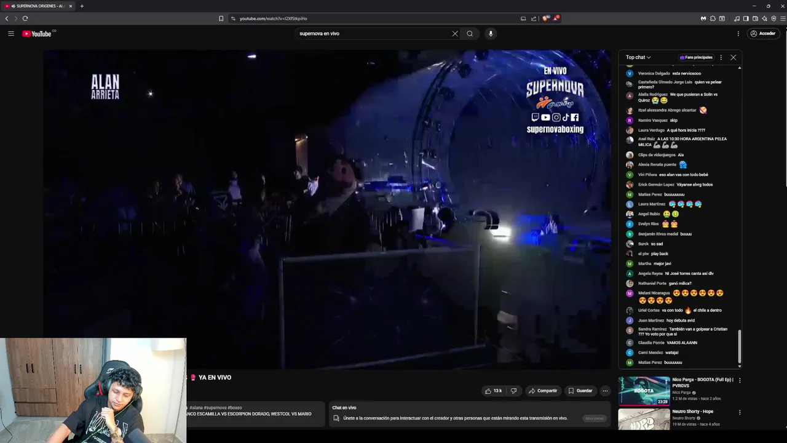Click the live chat scrollbar
787x443 pixels.
pos(739,346)
